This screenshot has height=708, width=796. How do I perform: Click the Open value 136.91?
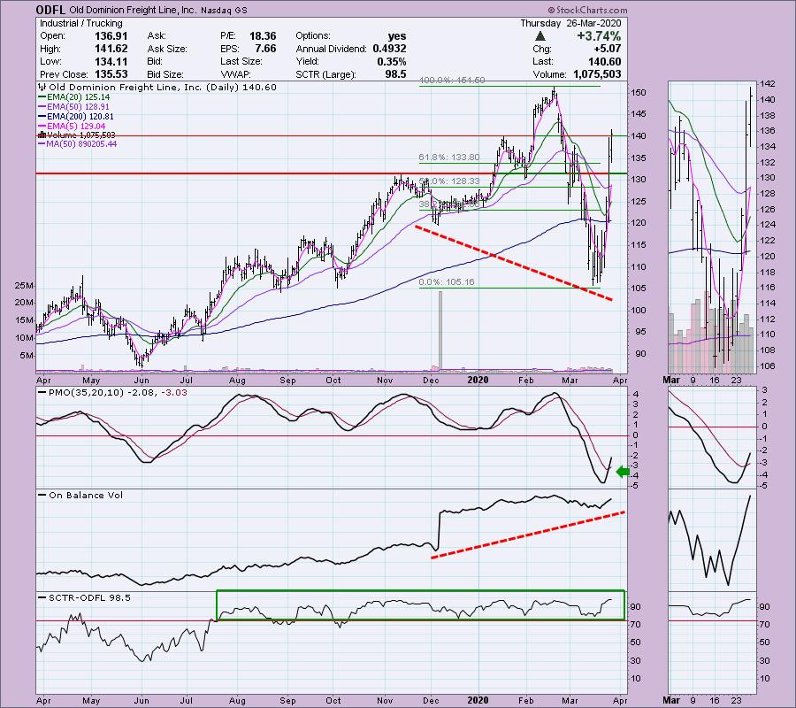tap(111, 36)
